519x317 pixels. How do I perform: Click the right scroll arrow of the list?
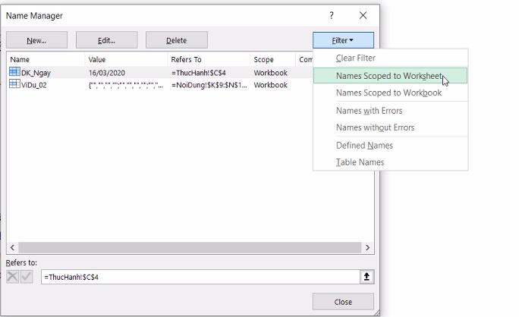click(x=367, y=247)
